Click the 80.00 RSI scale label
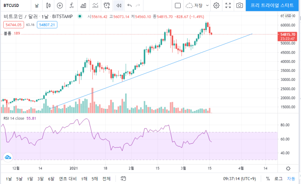Image resolution: width=301 pixels, height=184 pixels. point(285,125)
